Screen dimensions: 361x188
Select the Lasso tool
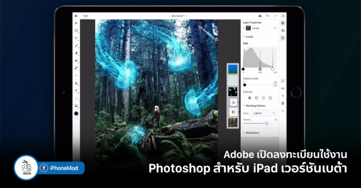(76, 38)
